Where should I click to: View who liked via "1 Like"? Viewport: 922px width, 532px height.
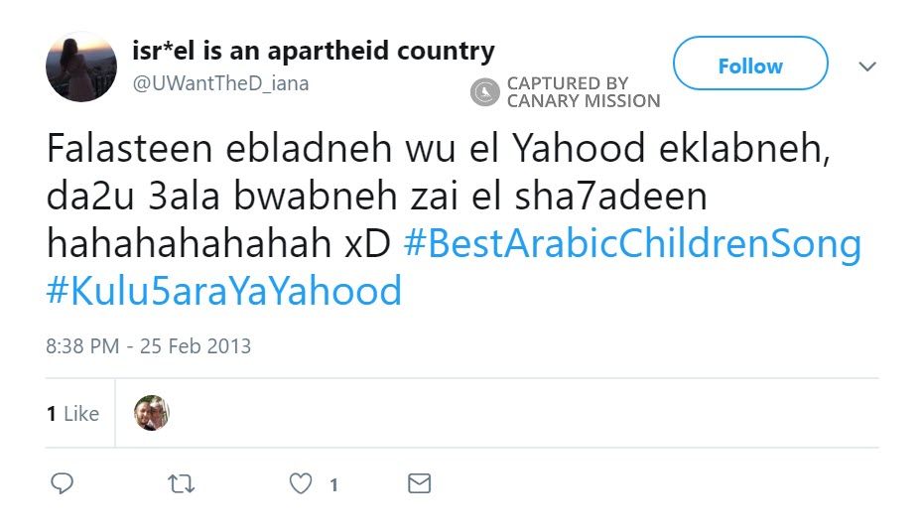point(72,414)
